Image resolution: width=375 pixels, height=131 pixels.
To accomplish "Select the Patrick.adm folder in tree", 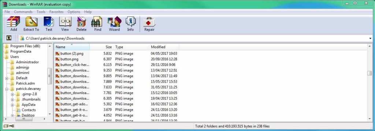I will [x=25, y=83].
